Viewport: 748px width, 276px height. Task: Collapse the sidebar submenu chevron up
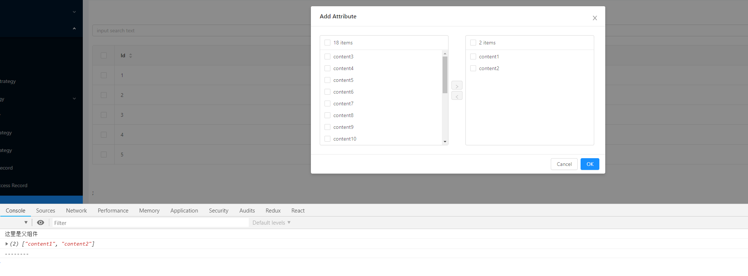point(74,28)
